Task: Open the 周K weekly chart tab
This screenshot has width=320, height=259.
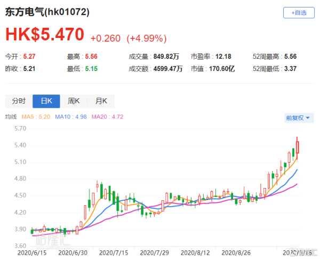Action: click(x=74, y=101)
